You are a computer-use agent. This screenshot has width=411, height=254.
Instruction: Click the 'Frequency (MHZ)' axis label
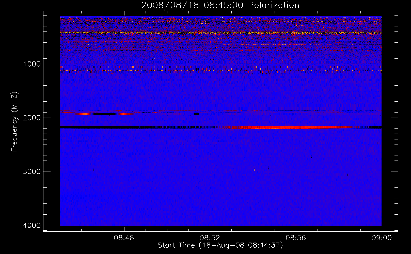click(14, 122)
